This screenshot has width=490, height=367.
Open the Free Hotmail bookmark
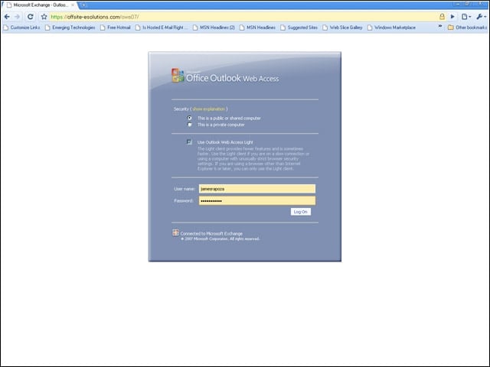116,28
